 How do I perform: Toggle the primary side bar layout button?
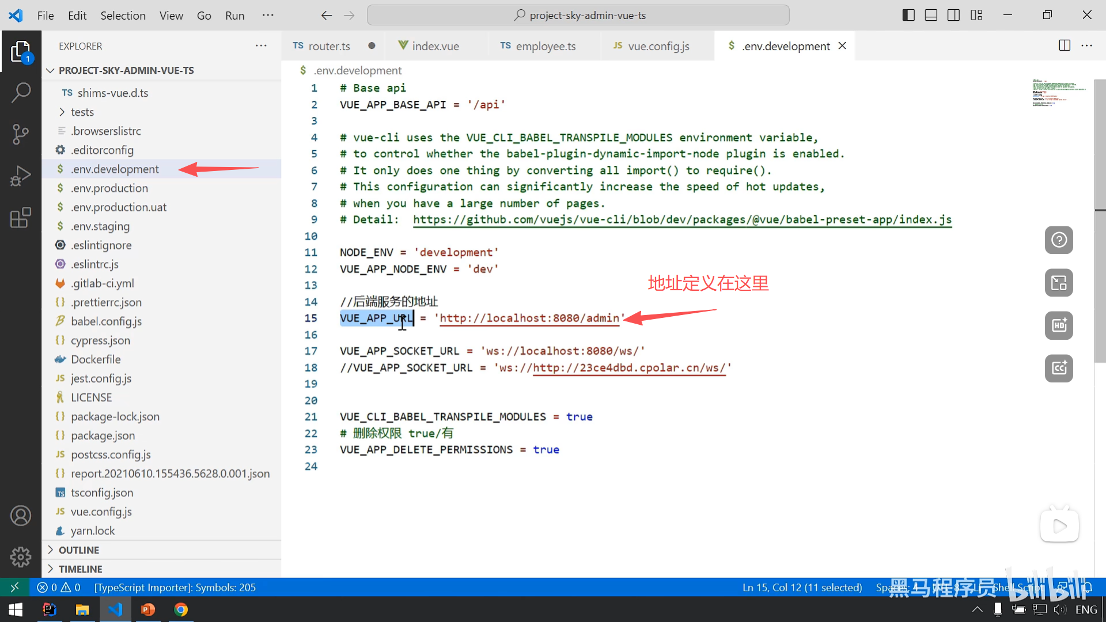click(x=908, y=16)
